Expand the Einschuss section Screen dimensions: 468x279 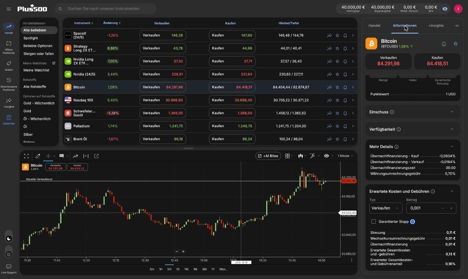pos(413,112)
